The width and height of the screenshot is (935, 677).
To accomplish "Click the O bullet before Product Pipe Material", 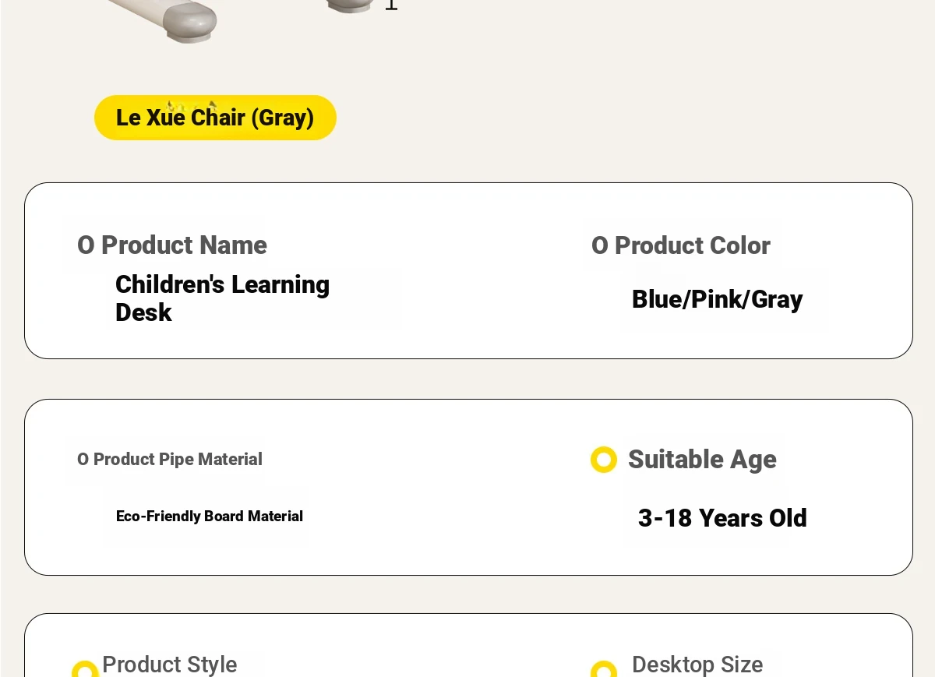I will coord(83,460).
